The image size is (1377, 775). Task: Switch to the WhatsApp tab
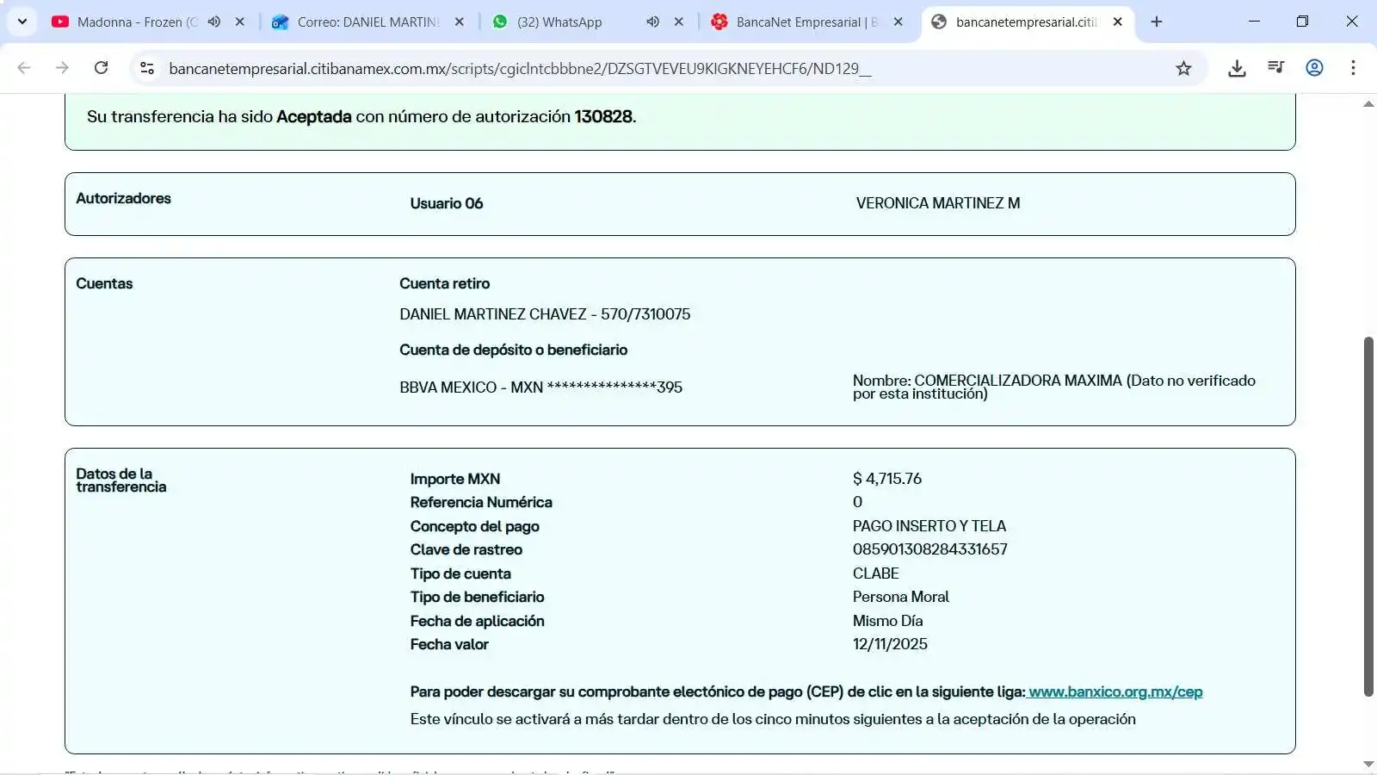(x=559, y=22)
